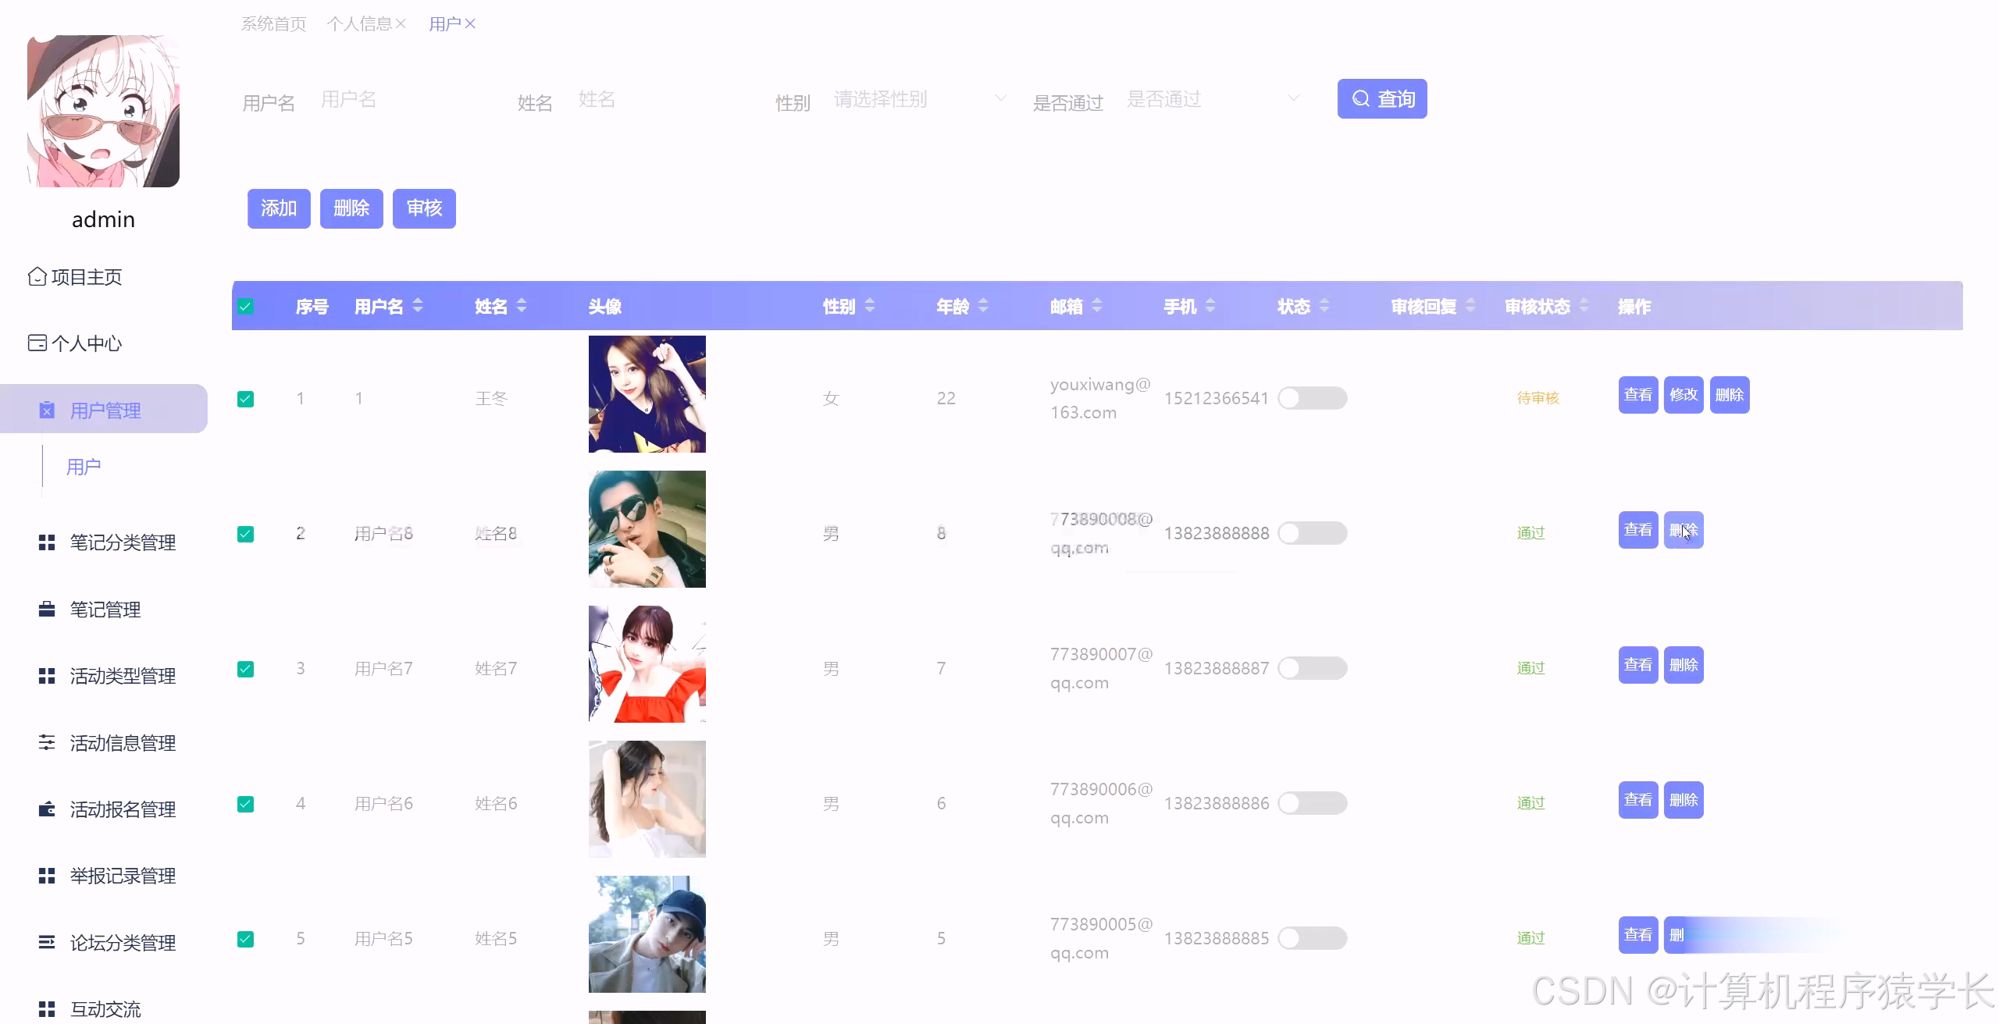Click the 论坛分类管理 sidebar icon
1999x1024 pixels.
[46, 943]
